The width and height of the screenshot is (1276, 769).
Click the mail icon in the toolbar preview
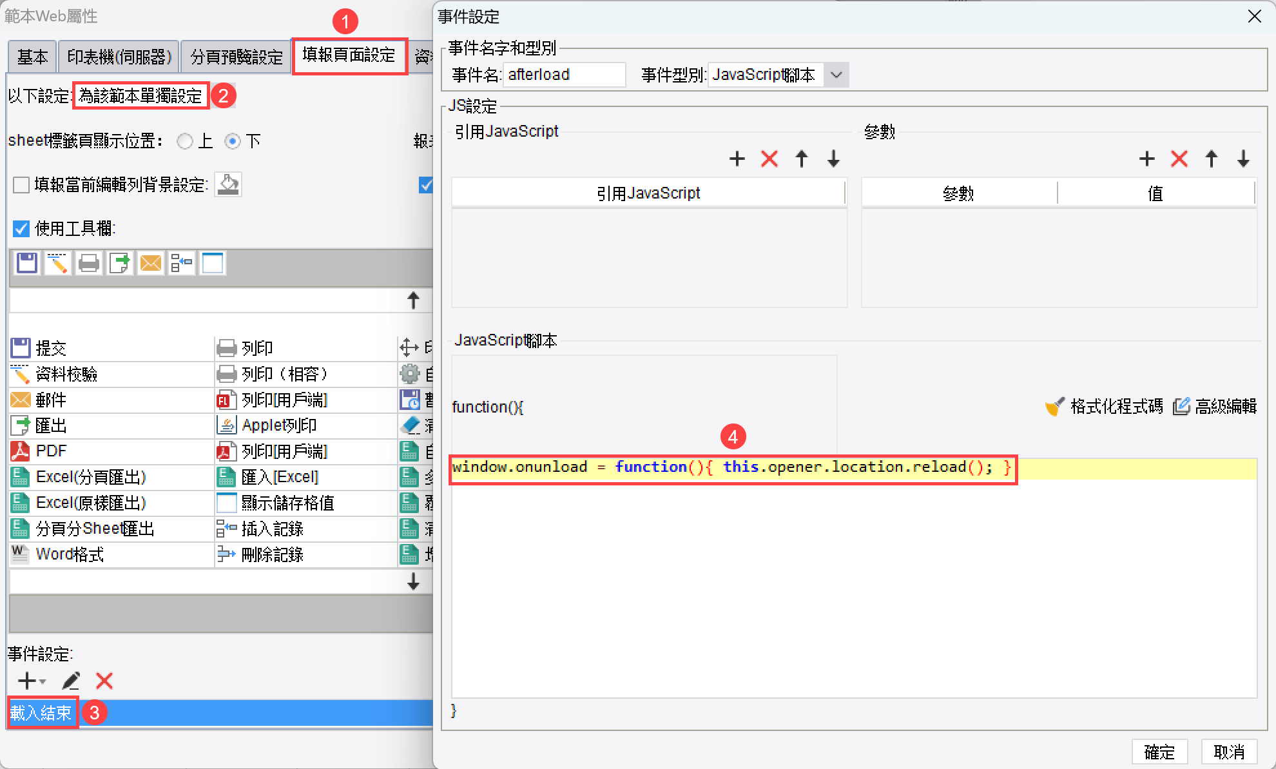point(150,262)
